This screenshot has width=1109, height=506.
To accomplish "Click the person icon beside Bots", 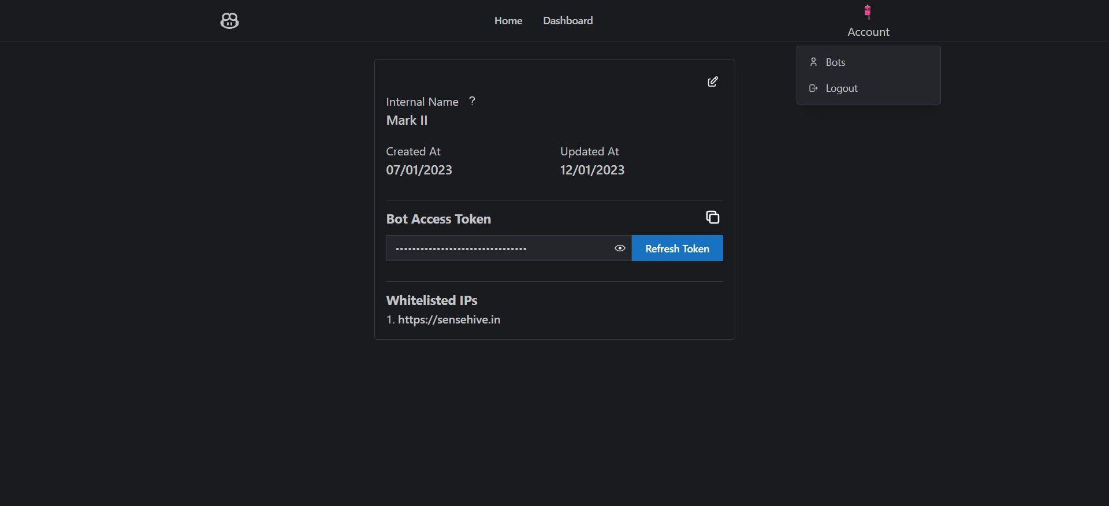I will [813, 62].
